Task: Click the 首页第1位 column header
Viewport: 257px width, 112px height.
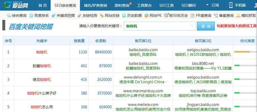Action: coord(143,41)
